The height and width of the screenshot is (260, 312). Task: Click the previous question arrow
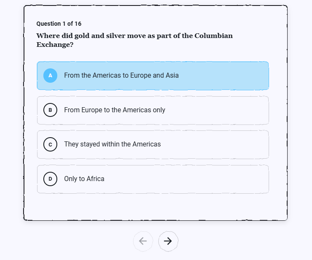coord(143,241)
